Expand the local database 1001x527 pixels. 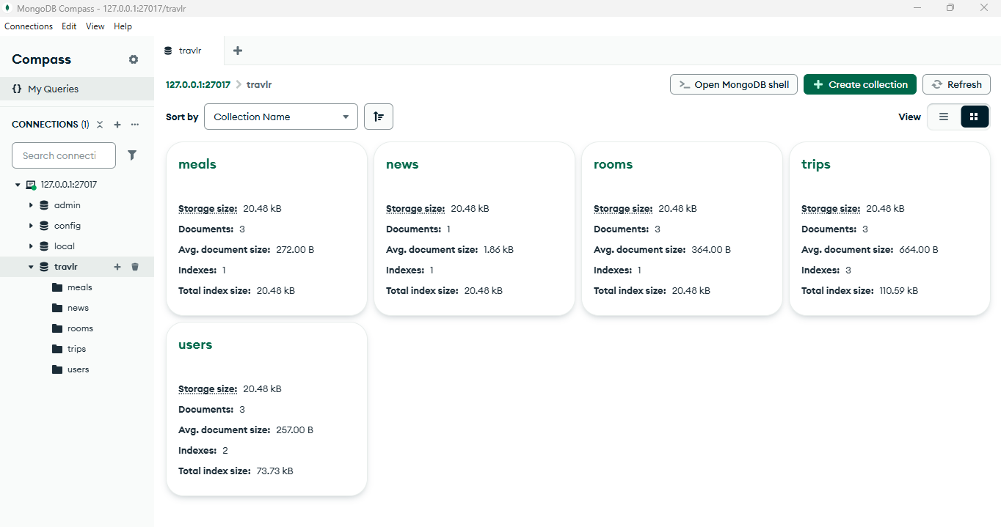click(31, 246)
